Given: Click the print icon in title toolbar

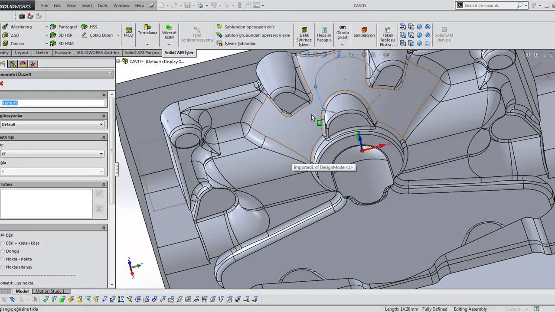Looking at the screenshot, I should tap(200, 5).
